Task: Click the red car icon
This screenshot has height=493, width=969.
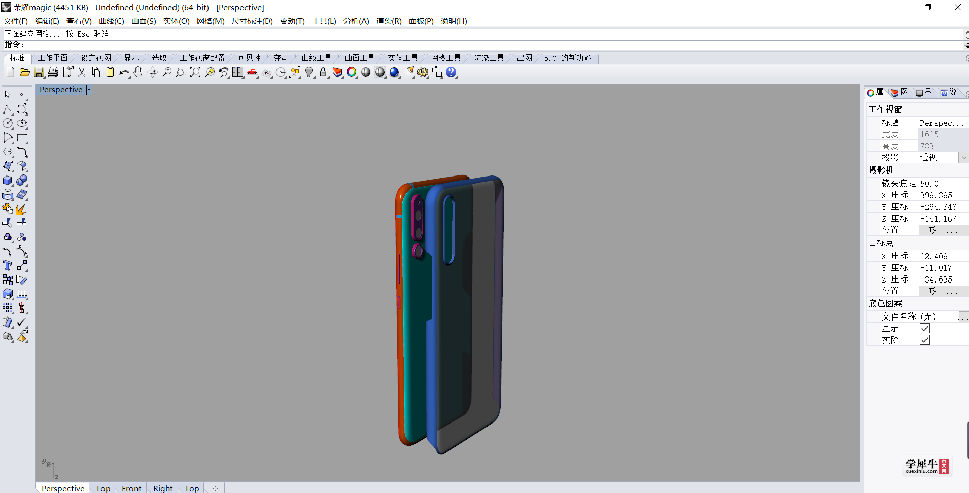Action: click(252, 73)
